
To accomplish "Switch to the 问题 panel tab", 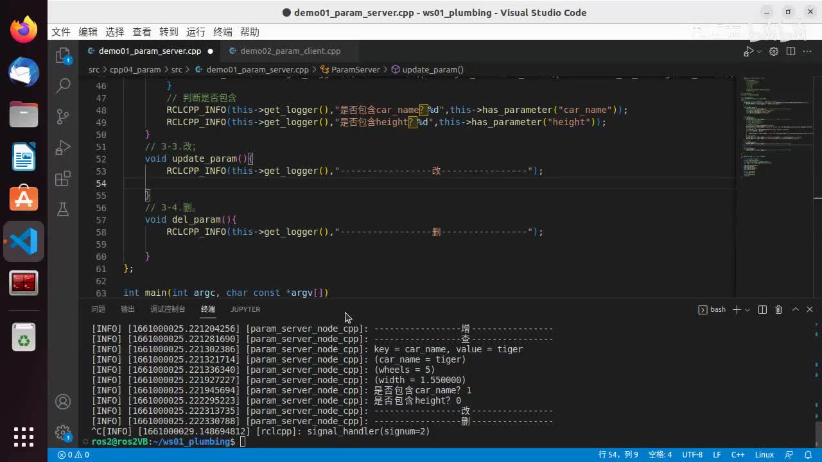I will (x=98, y=309).
